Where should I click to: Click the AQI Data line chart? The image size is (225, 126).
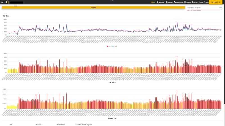[112, 29]
